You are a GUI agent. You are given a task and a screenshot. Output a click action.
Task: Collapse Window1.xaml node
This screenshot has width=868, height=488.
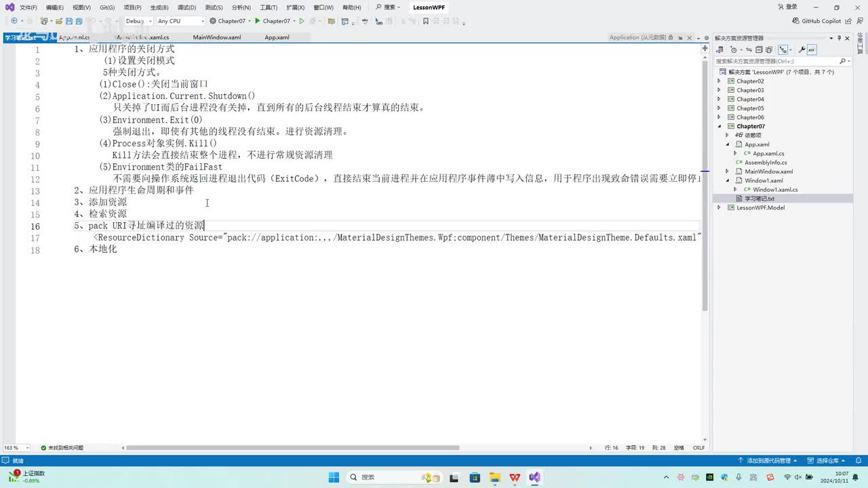(728, 180)
